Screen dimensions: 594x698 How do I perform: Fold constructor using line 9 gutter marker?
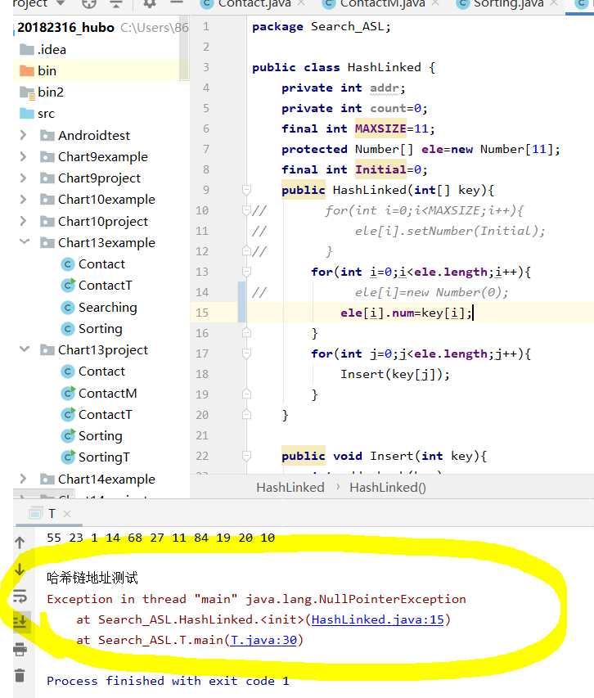pyautogui.click(x=246, y=190)
